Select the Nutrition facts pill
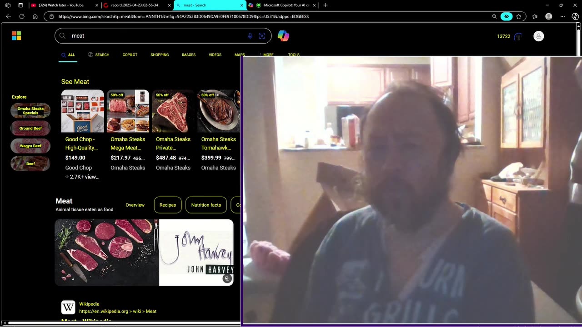The image size is (582, 327). (206, 205)
